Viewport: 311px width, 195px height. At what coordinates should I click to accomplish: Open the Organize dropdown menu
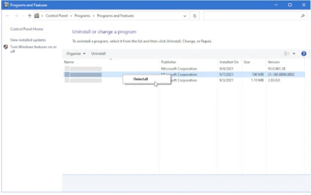tap(76, 54)
